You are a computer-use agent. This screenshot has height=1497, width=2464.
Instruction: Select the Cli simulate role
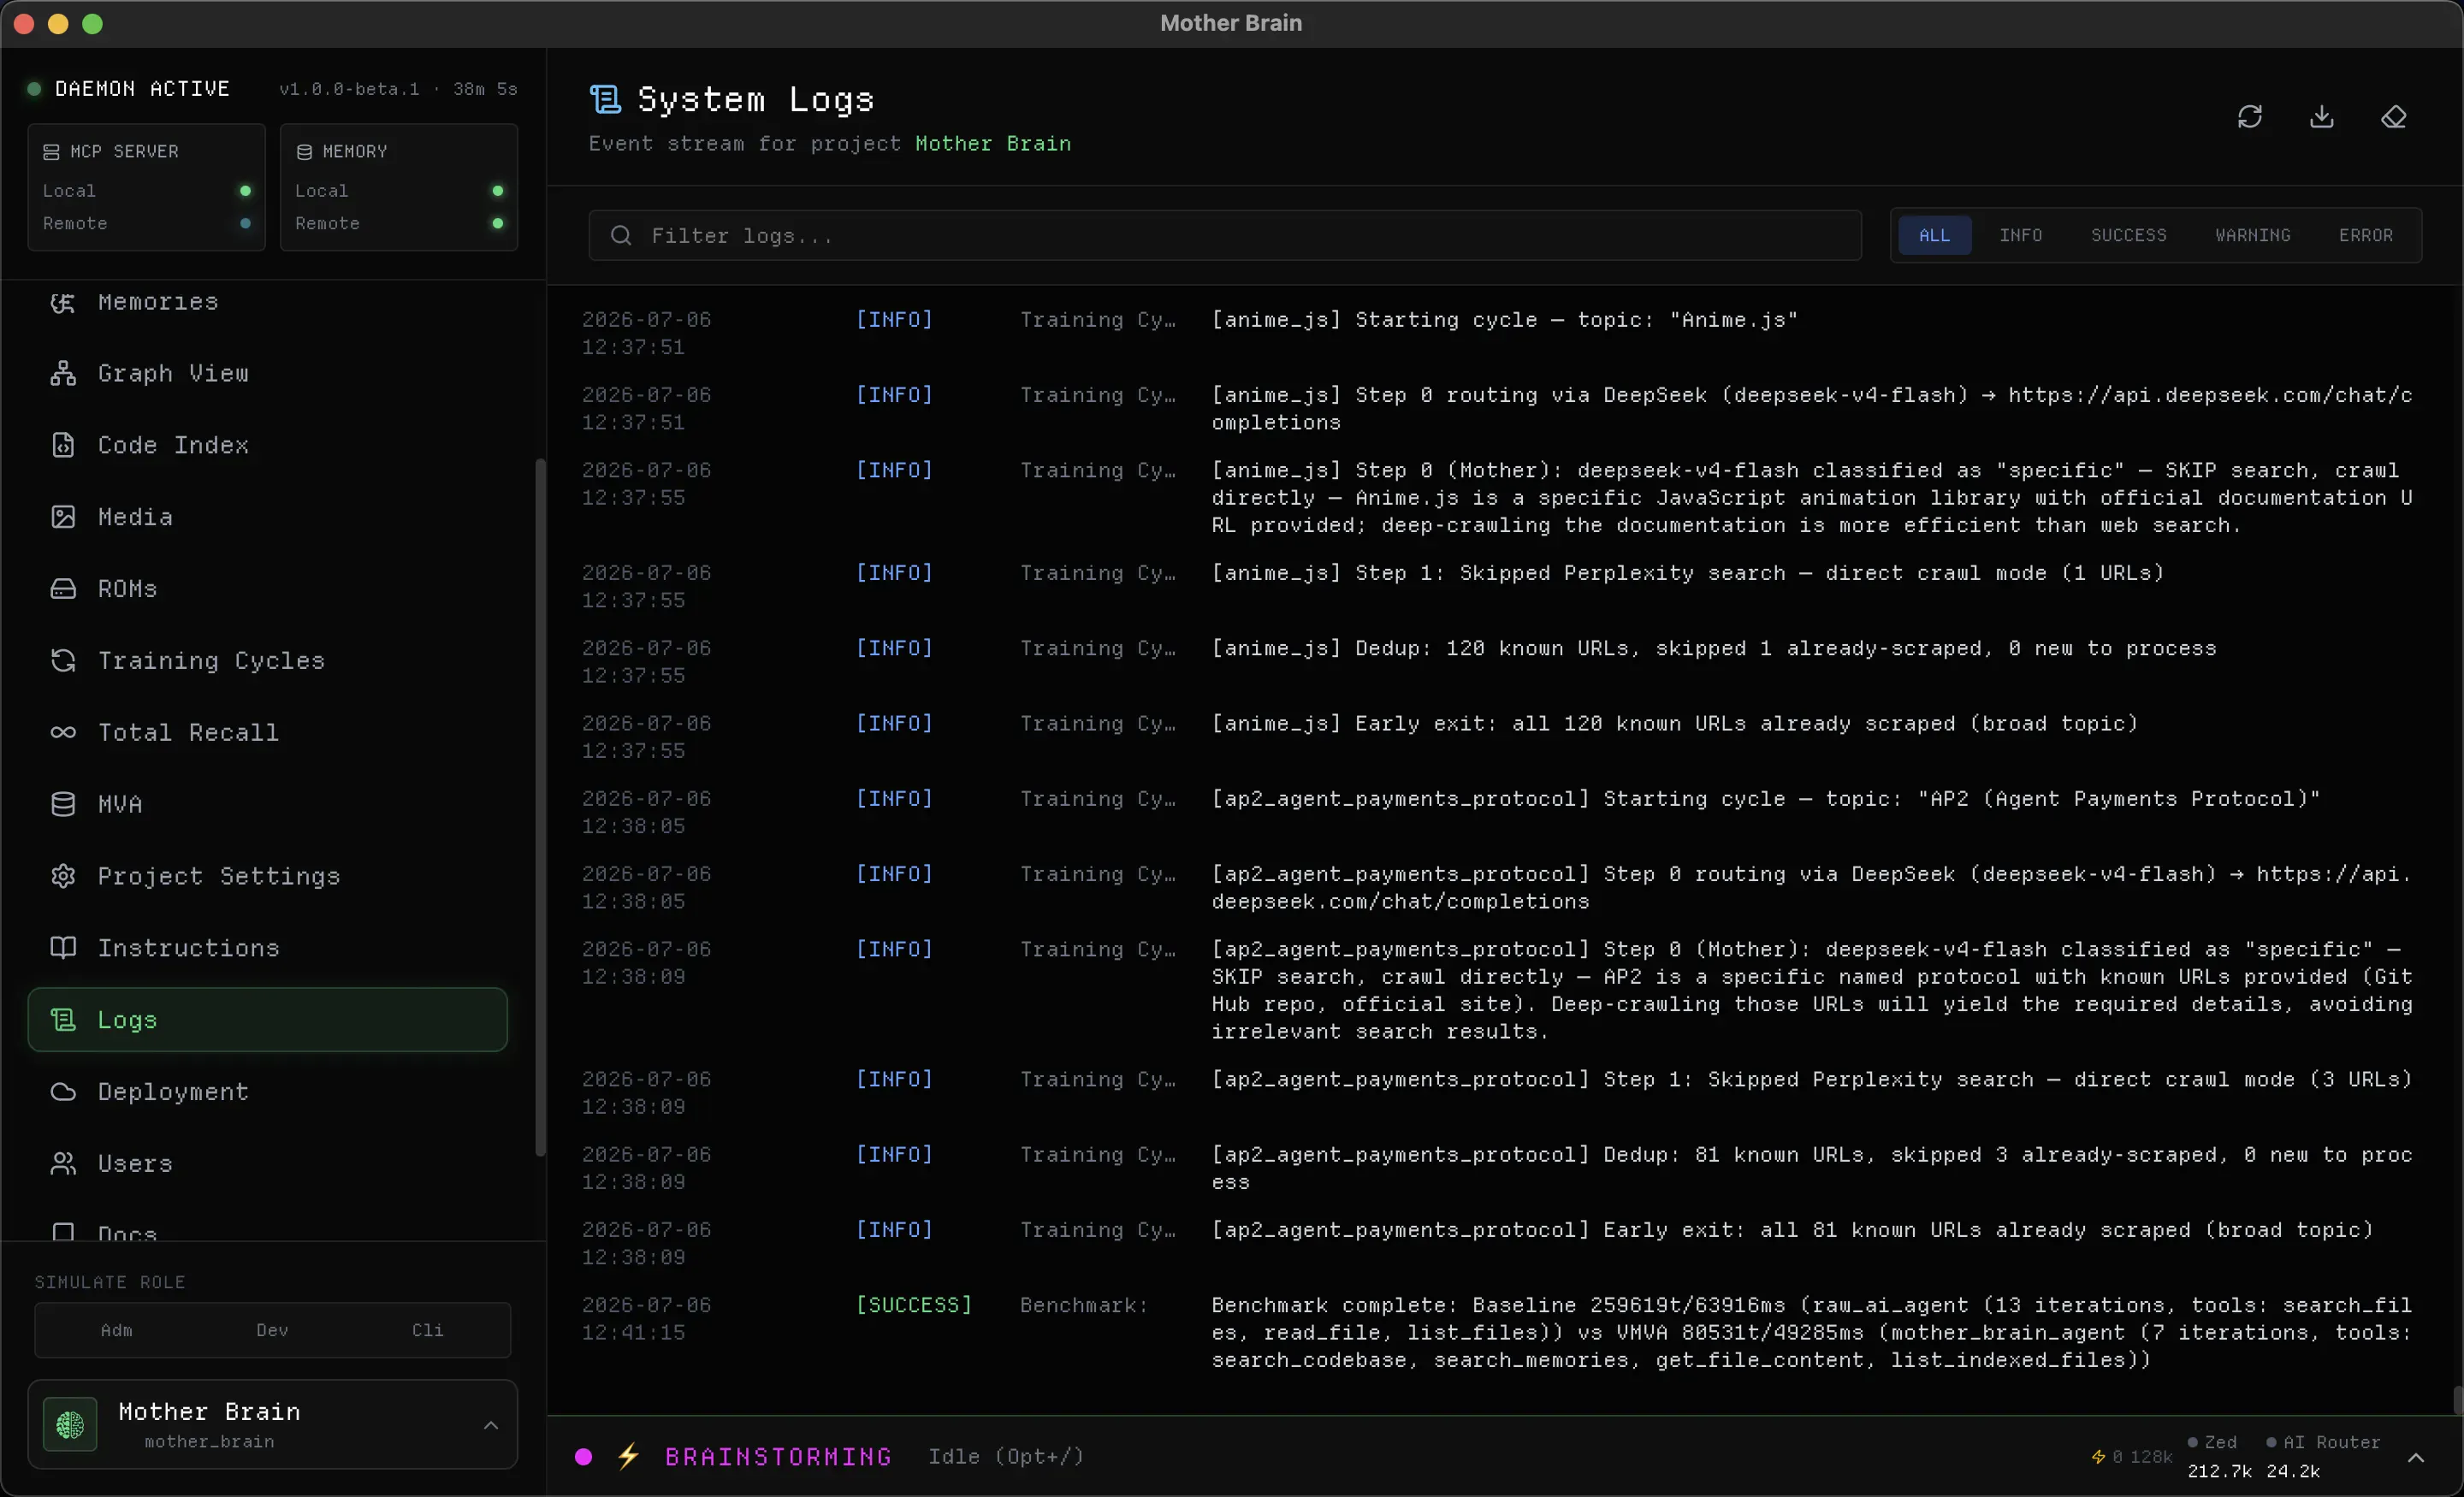point(428,1330)
